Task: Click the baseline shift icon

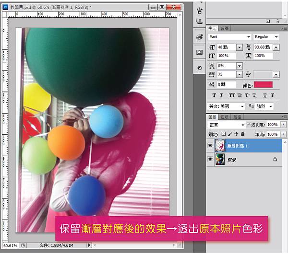Action: point(212,84)
